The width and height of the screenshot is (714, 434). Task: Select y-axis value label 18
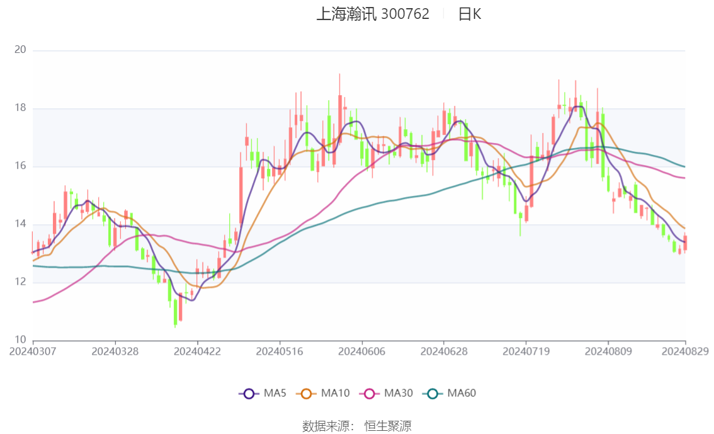(x=20, y=108)
